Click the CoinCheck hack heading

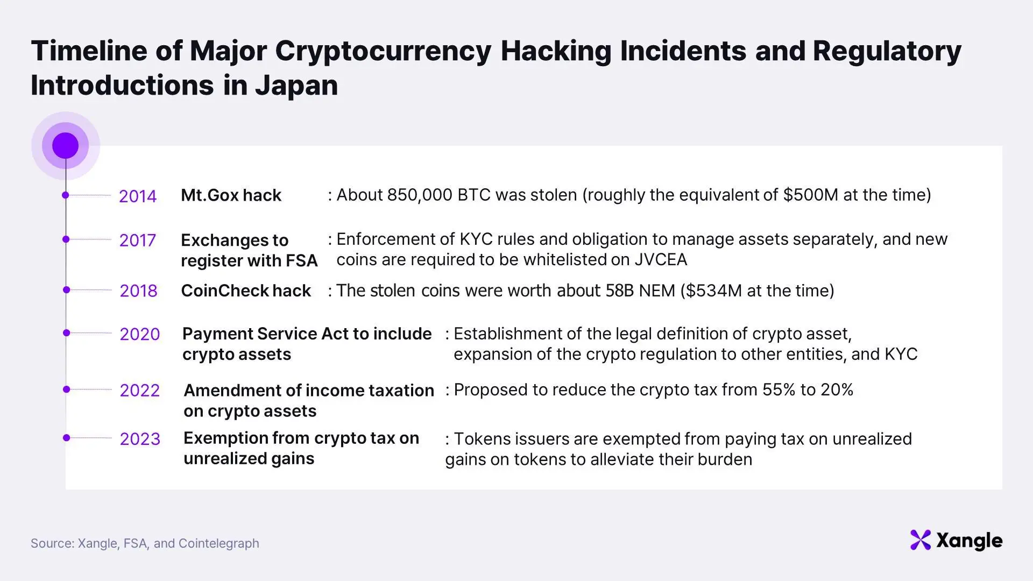click(246, 290)
